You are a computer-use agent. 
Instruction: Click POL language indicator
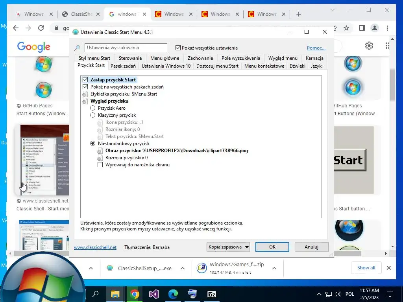coord(350,294)
